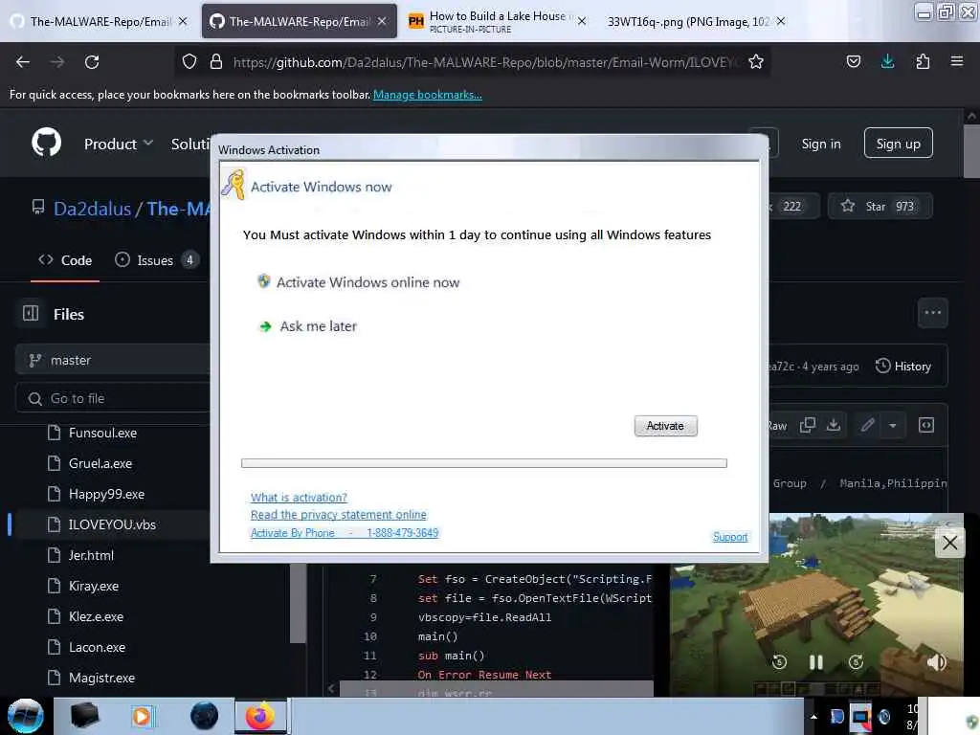This screenshot has height=735, width=980.
Task: Click the padlock site info icon
Action: point(216,62)
